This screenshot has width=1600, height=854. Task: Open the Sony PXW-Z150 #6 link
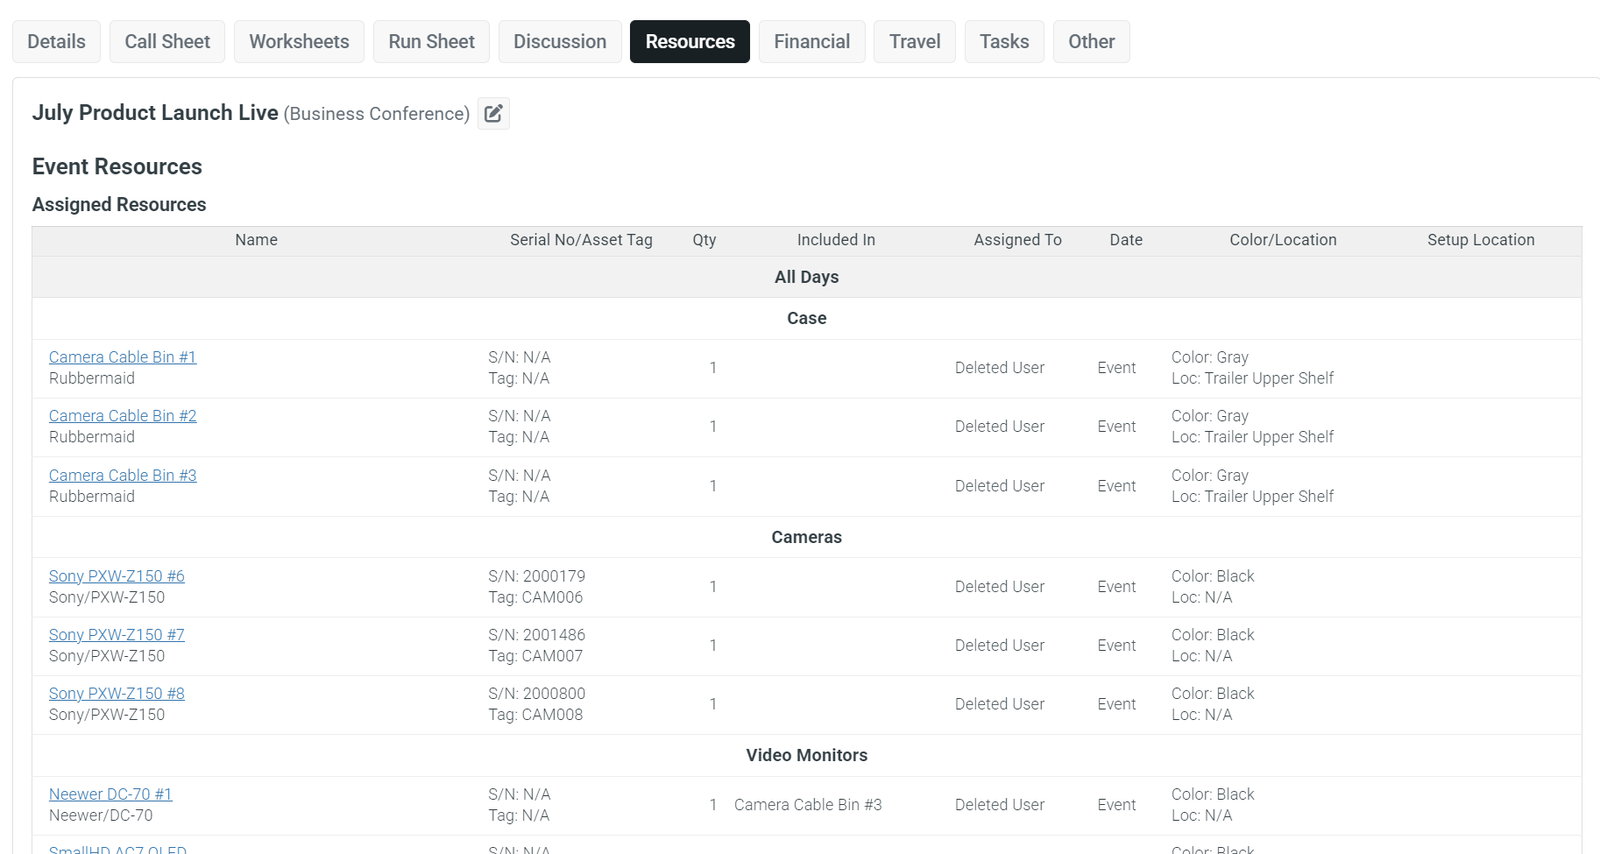coord(117,576)
